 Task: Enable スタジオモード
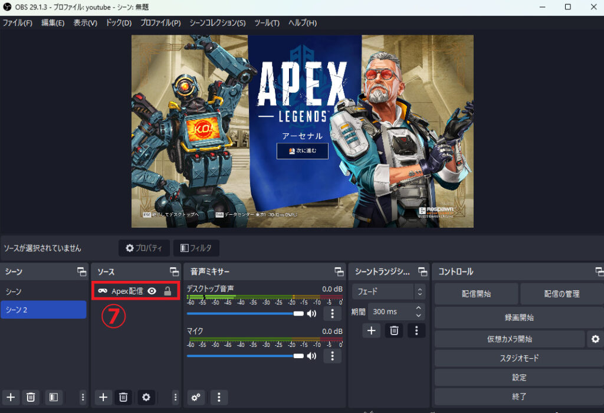(519, 358)
